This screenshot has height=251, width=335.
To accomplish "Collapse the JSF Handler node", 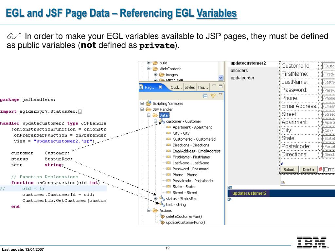I will (x=142, y=109).
